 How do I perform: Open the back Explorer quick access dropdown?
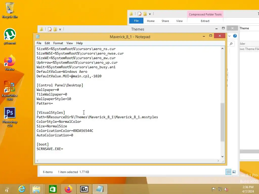150,14
